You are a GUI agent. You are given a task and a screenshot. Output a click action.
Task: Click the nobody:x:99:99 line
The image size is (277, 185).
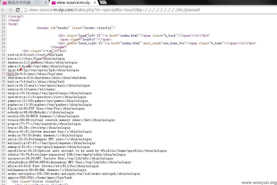point(41,112)
